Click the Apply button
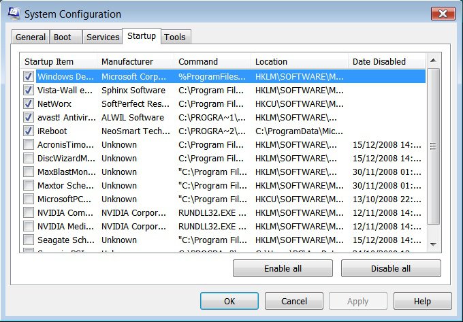Screen dimensions: 463x322 358,301
